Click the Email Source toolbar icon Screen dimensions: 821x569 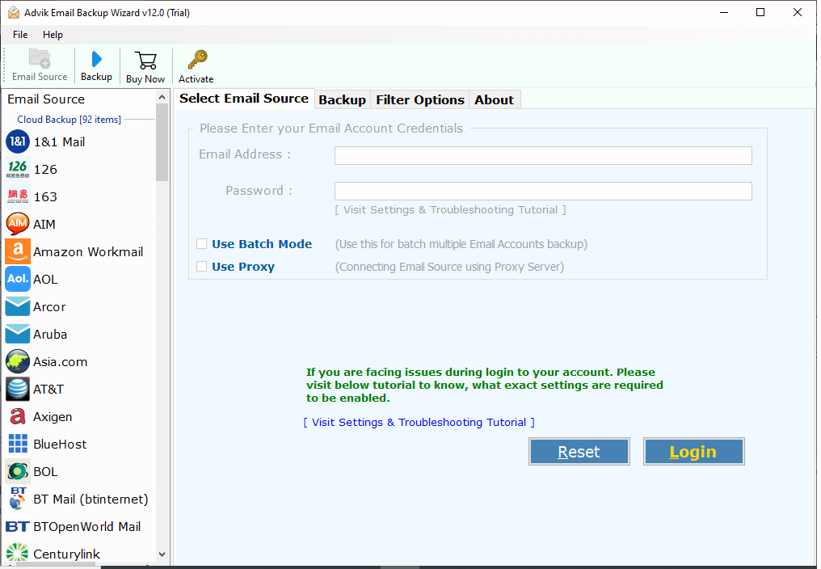coord(40,59)
